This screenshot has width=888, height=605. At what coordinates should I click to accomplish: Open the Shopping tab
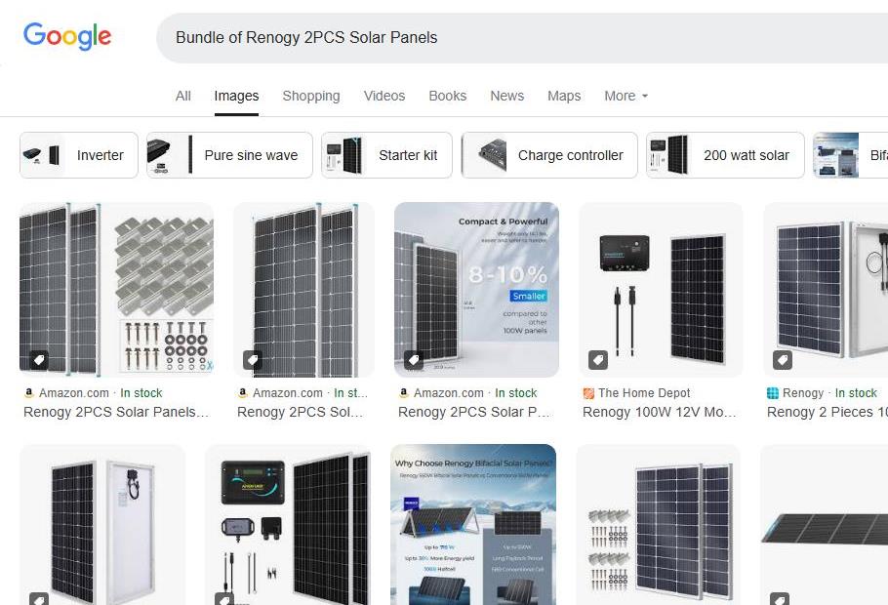pyautogui.click(x=311, y=96)
